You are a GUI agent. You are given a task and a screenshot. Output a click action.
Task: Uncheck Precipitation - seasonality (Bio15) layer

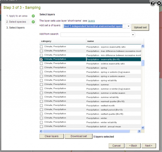pos(41,59)
